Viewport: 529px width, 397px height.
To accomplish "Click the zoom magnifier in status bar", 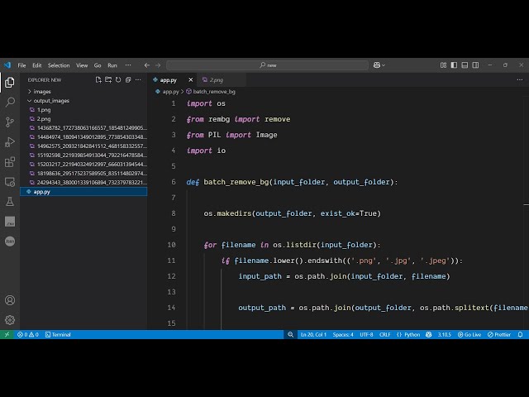I will click(x=290, y=334).
